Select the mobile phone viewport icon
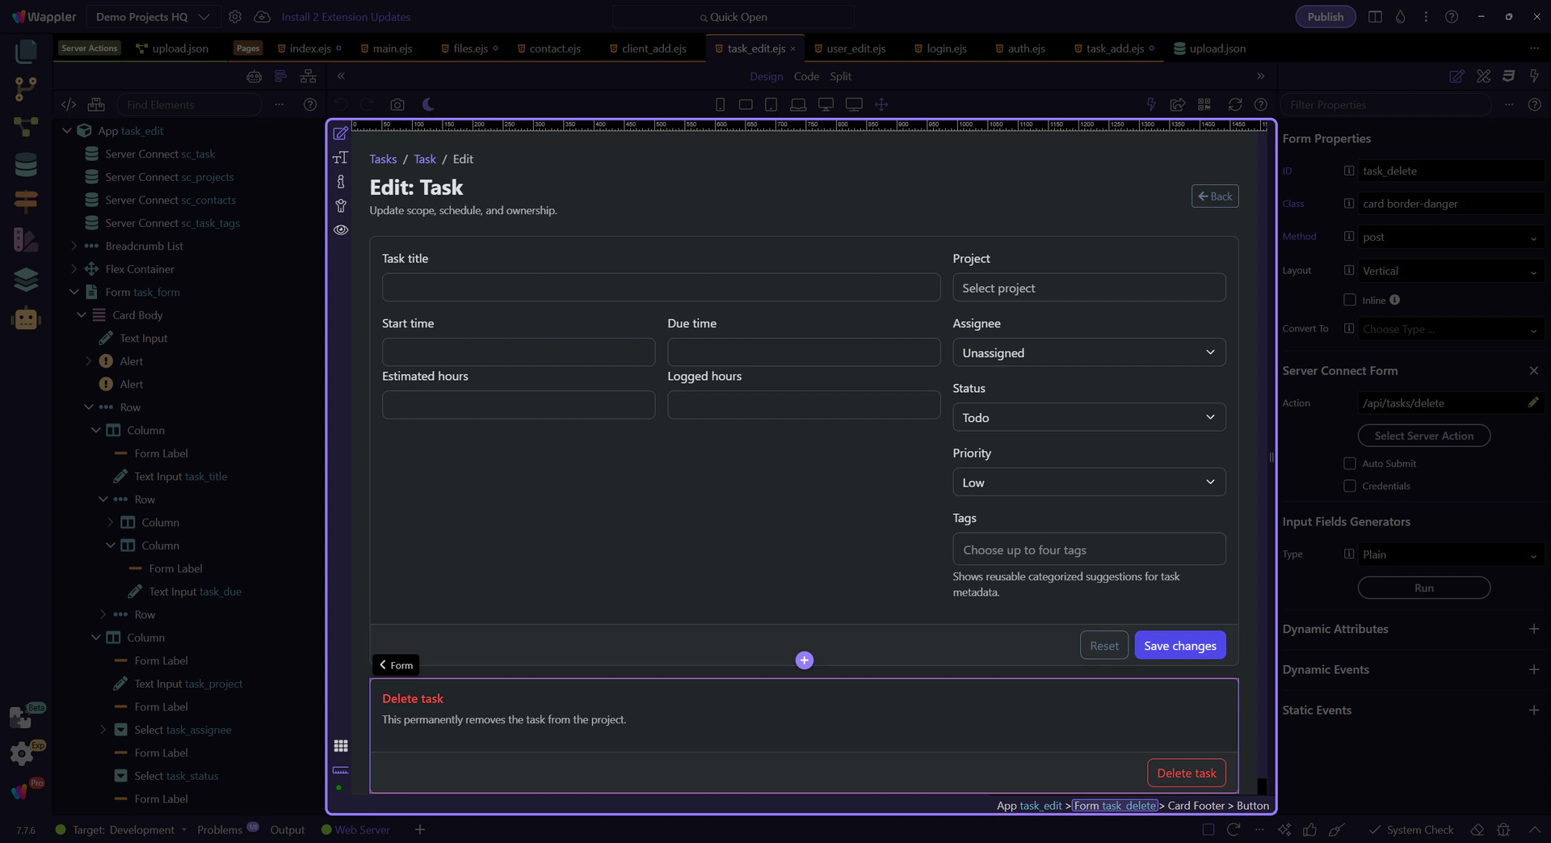Viewport: 1551px width, 843px height. [x=720, y=104]
